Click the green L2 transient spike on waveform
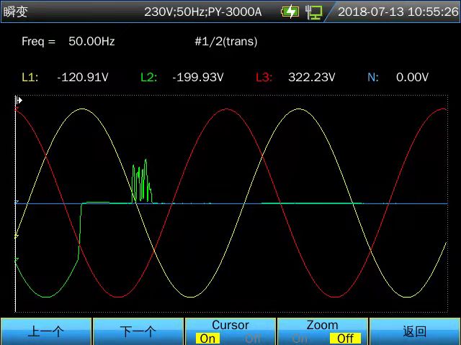 (142, 182)
